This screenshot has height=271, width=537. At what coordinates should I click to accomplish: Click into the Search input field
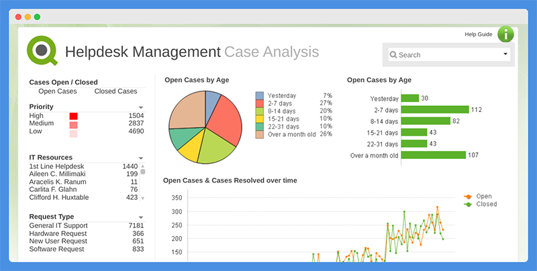[x=449, y=55]
